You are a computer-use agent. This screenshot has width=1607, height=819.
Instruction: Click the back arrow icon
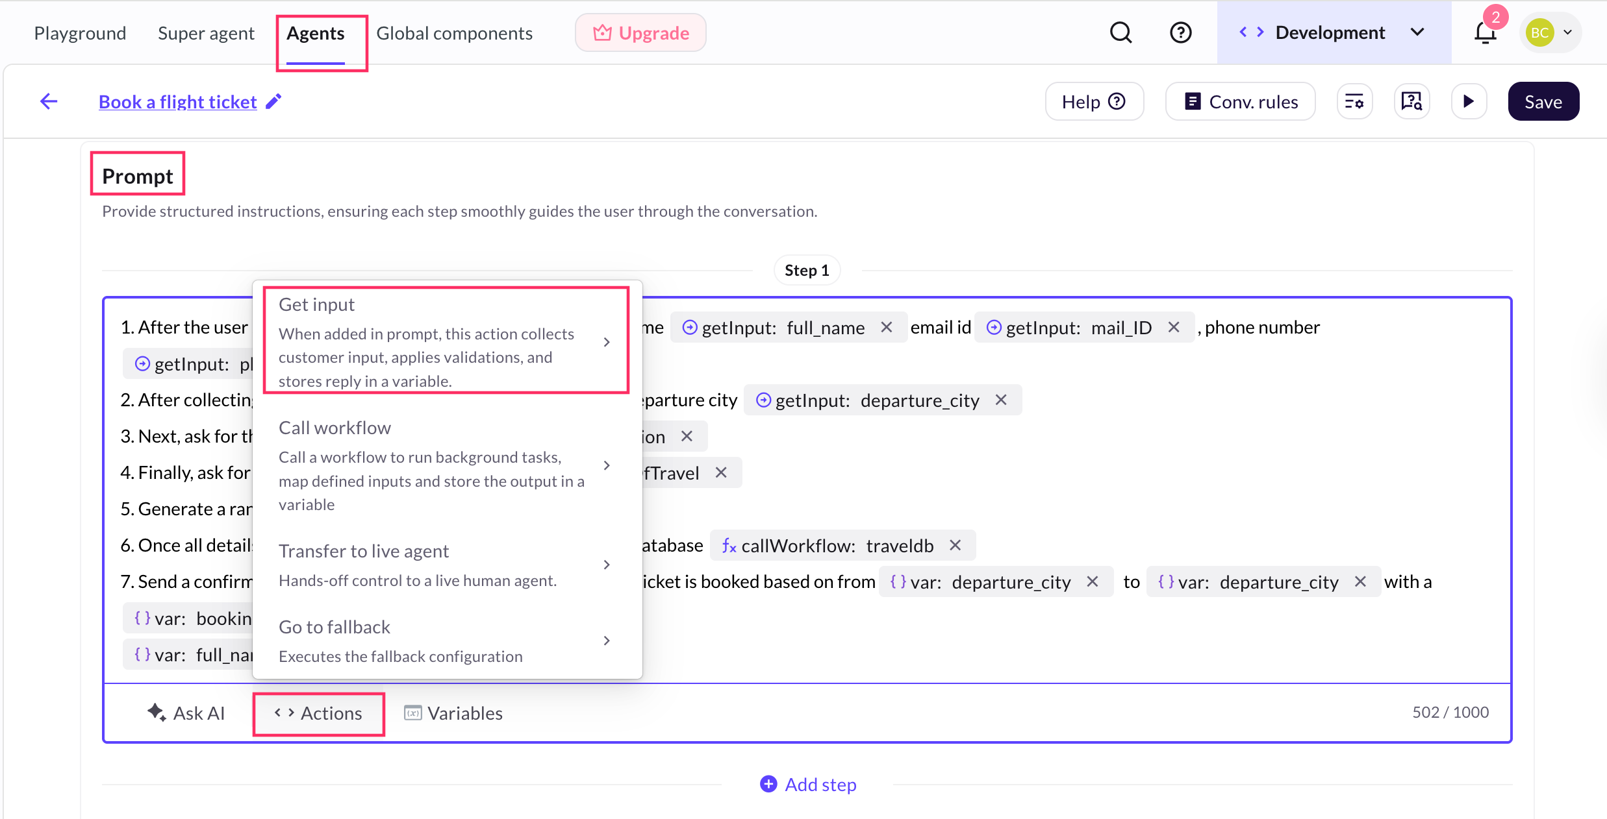[x=49, y=101]
